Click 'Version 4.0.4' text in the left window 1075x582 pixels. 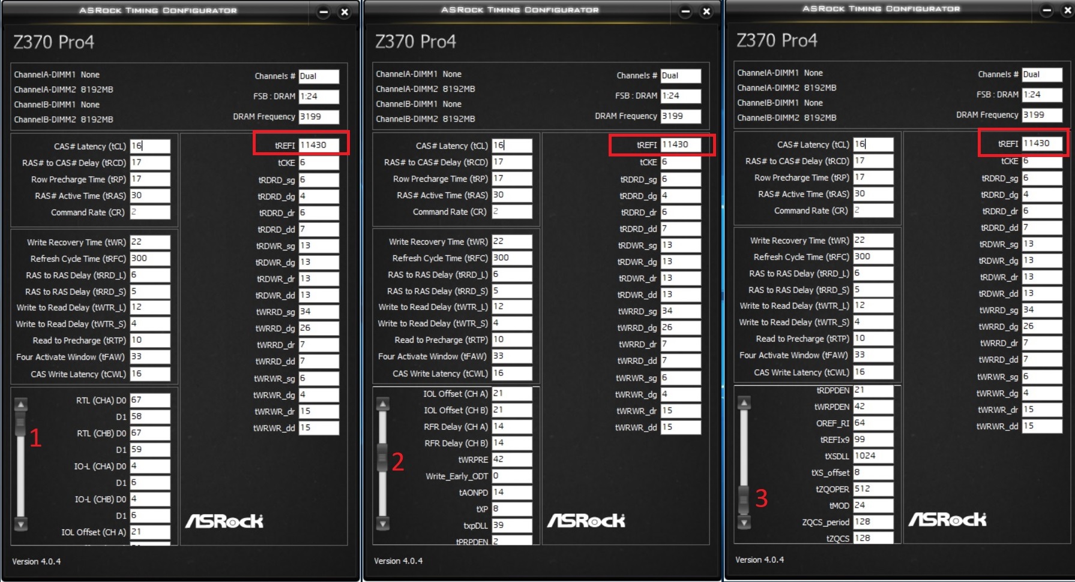pyautogui.click(x=37, y=562)
